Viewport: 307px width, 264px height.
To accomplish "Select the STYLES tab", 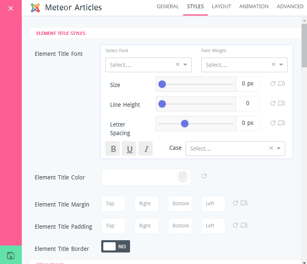I will click(195, 7).
